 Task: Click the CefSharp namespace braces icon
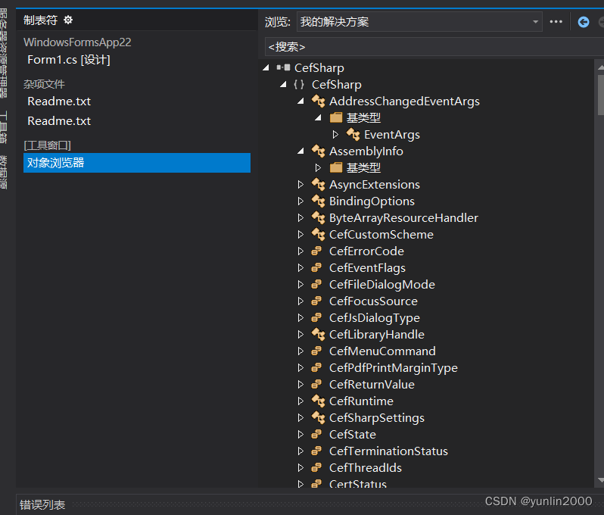[x=299, y=84]
